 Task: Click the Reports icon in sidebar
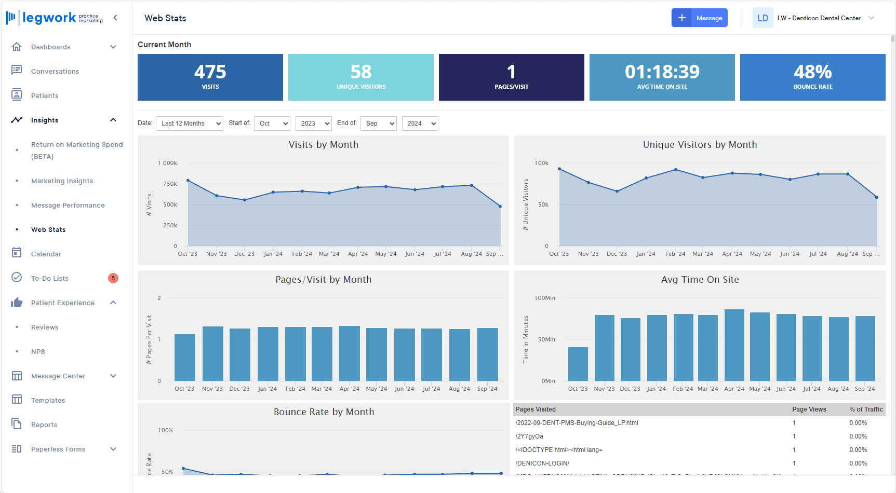tap(17, 424)
